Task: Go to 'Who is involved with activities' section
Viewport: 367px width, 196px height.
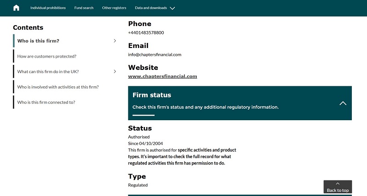Action: click(x=58, y=87)
